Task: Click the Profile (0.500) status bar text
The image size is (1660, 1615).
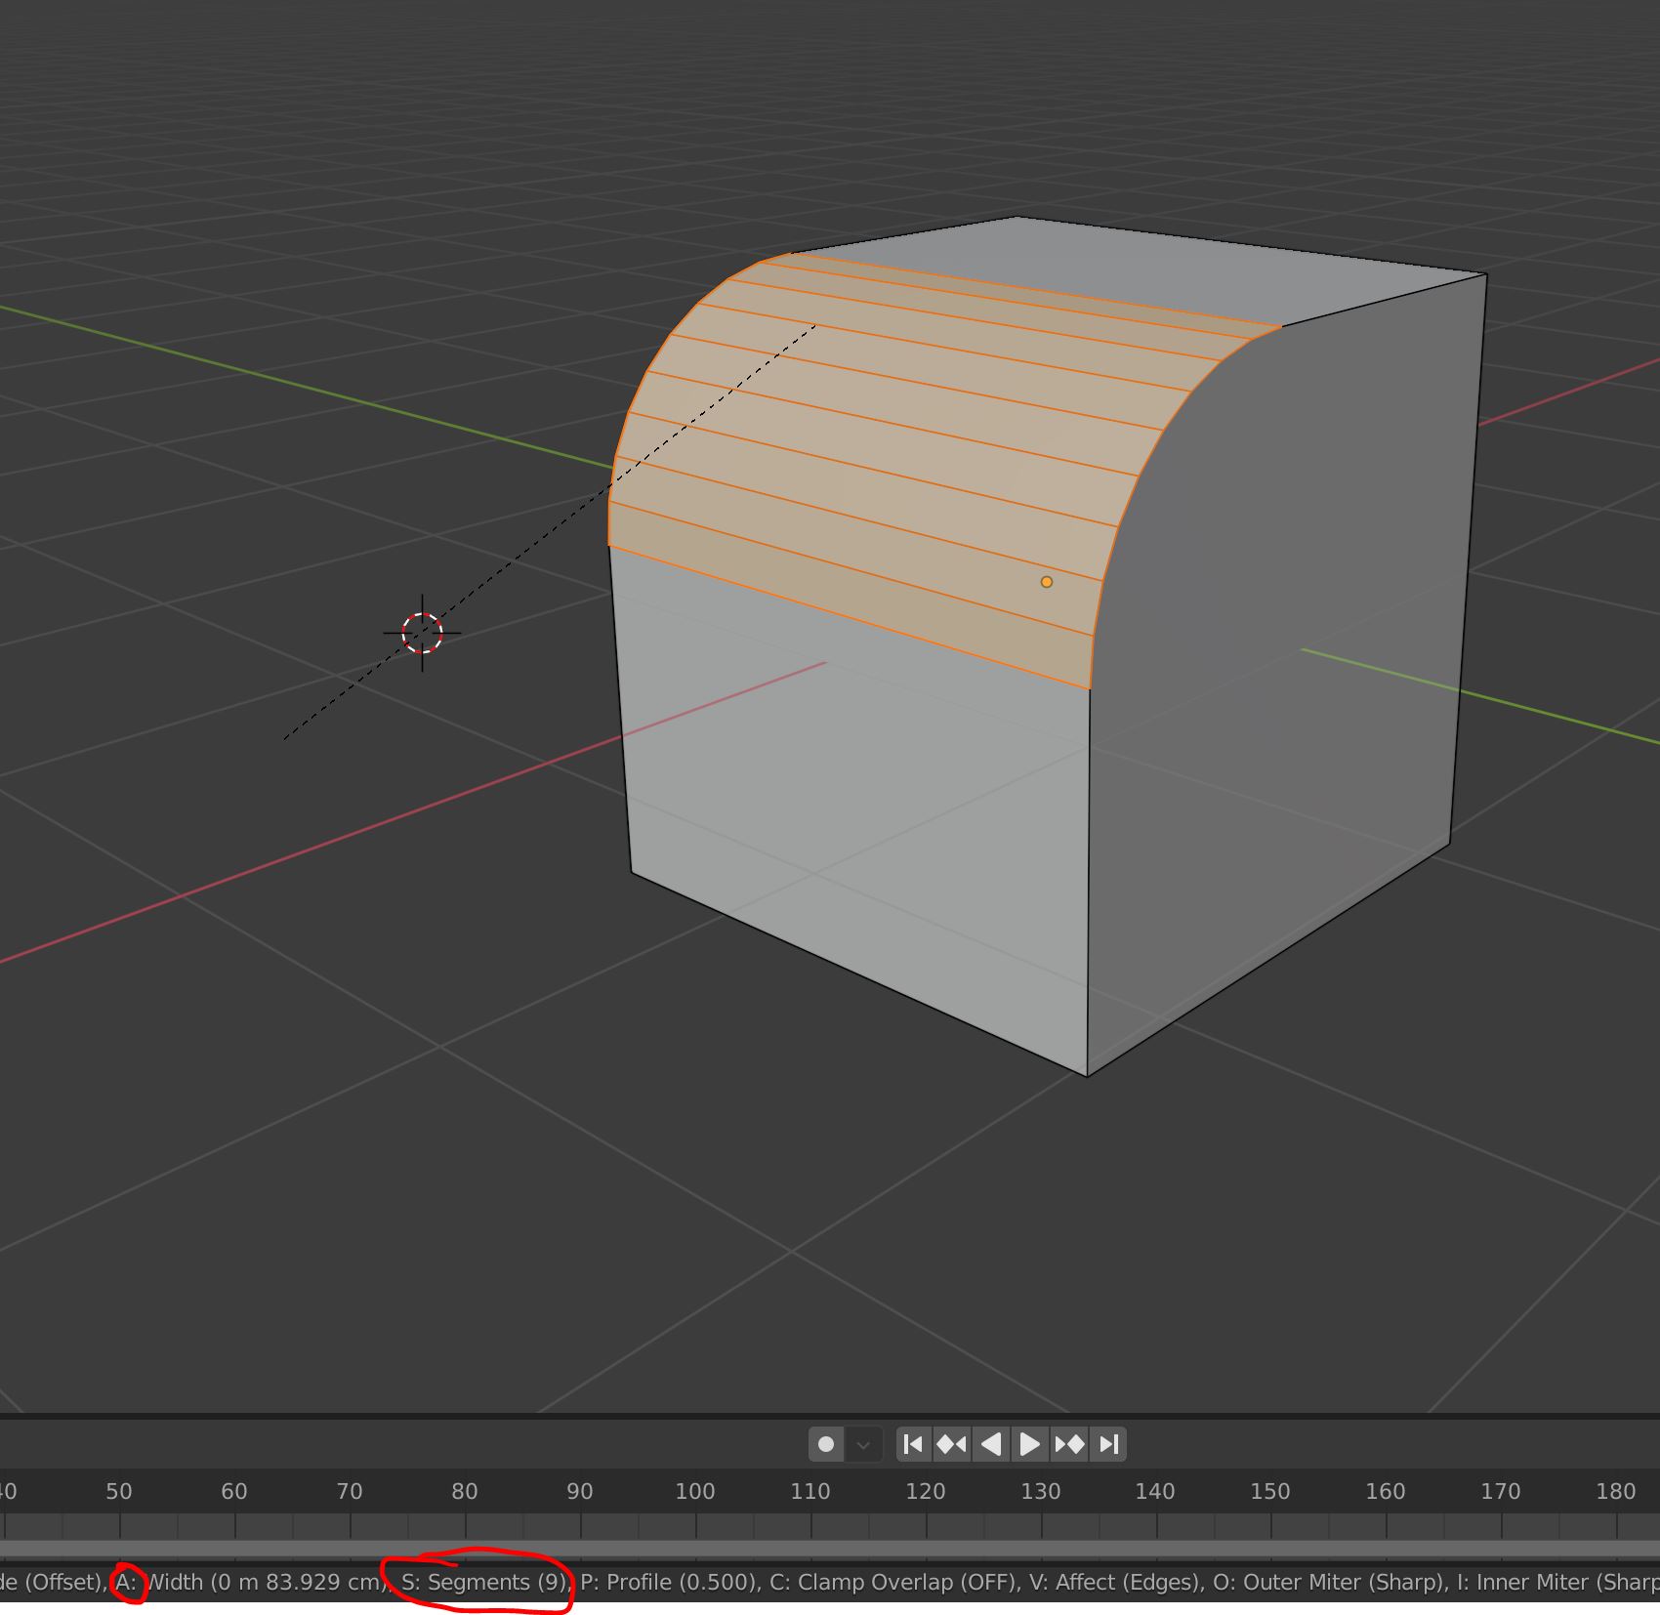Action: pyautogui.click(x=670, y=1582)
